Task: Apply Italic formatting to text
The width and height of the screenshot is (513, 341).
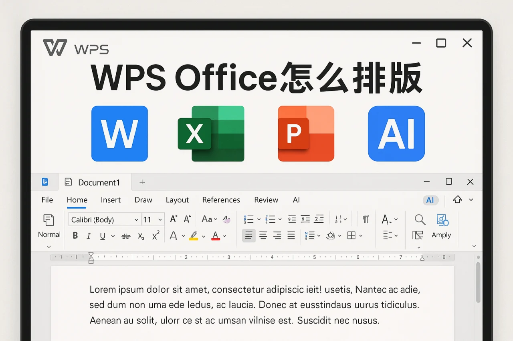Action: pyautogui.click(x=89, y=235)
